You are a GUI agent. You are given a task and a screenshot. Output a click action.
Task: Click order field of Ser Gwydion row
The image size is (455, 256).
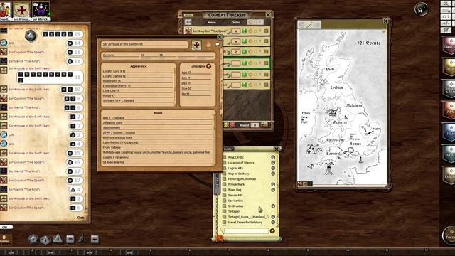tap(235, 31)
